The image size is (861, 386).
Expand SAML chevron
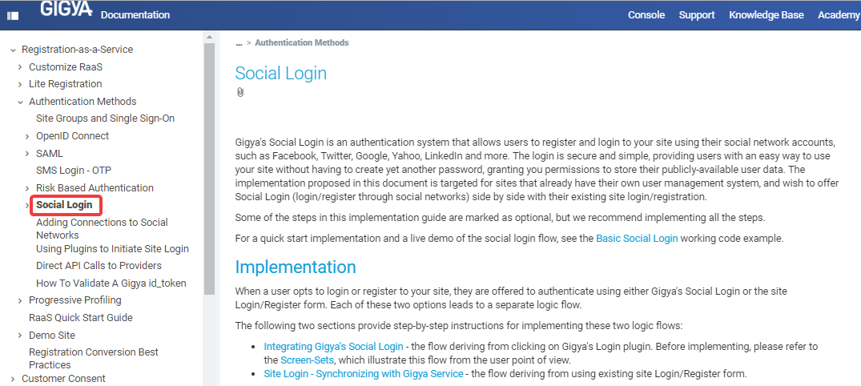point(27,154)
